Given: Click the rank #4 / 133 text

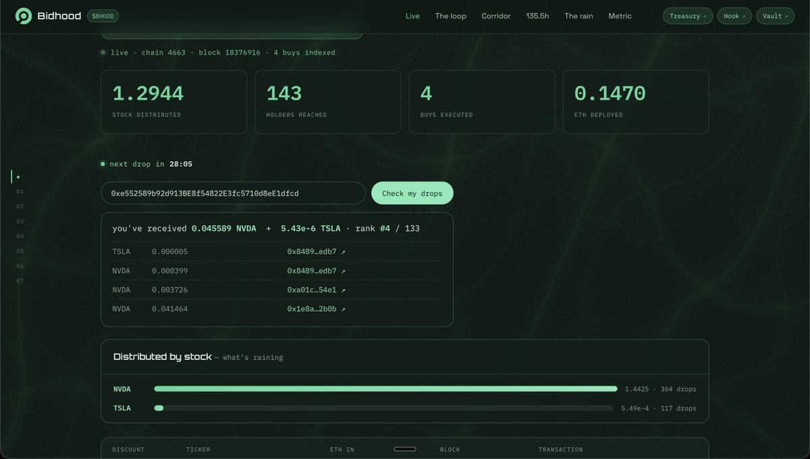Looking at the screenshot, I should tap(387, 228).
